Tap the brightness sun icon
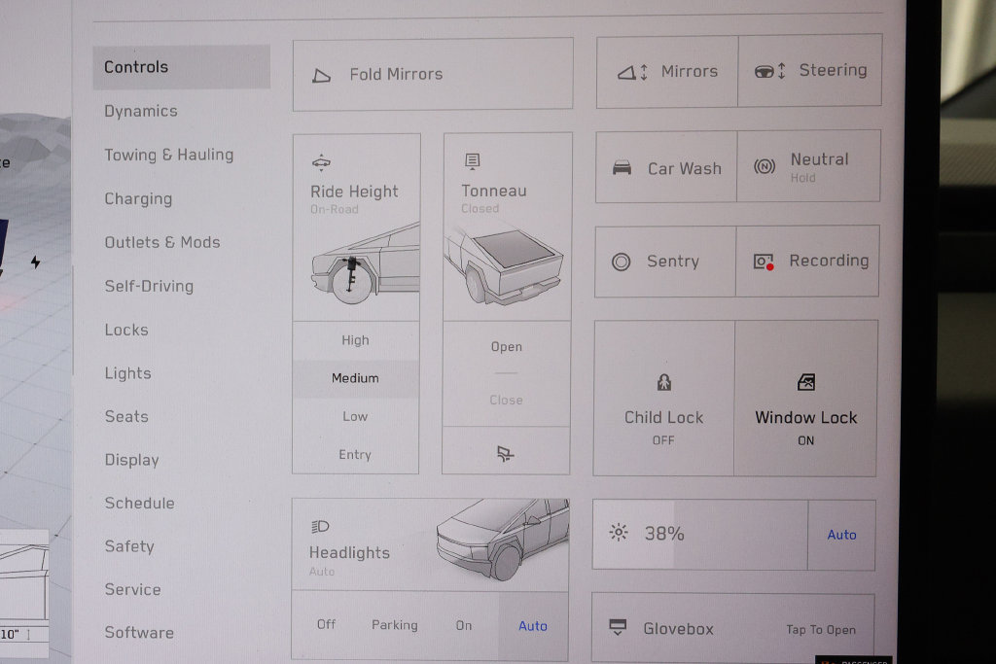Screen dimensions: 996x664 click(618, 532)
